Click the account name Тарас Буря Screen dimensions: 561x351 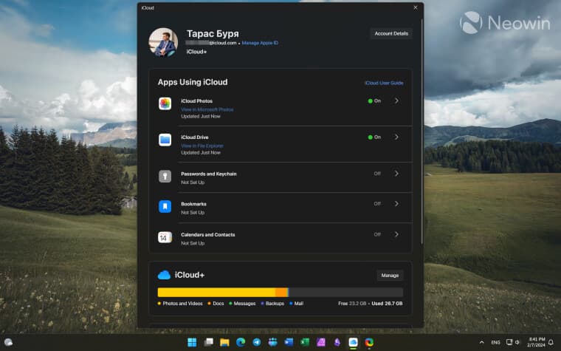pos(213,34)
